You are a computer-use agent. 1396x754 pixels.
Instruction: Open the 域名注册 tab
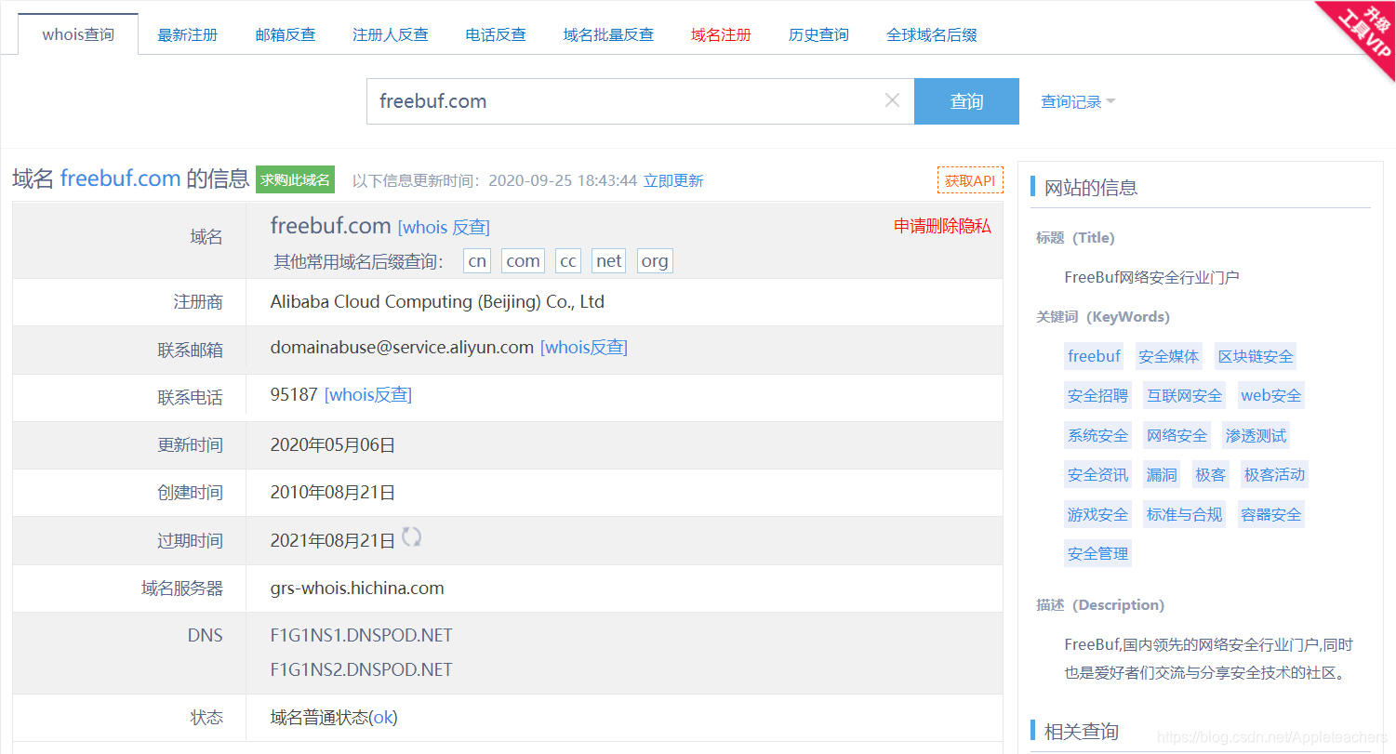(721, 34)
